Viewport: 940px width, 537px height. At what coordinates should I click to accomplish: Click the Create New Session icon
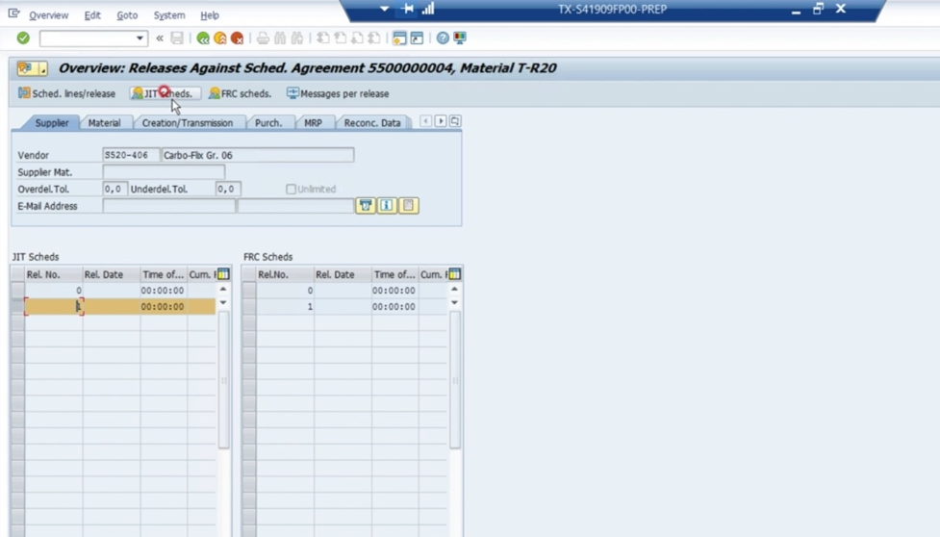[399, 38]
